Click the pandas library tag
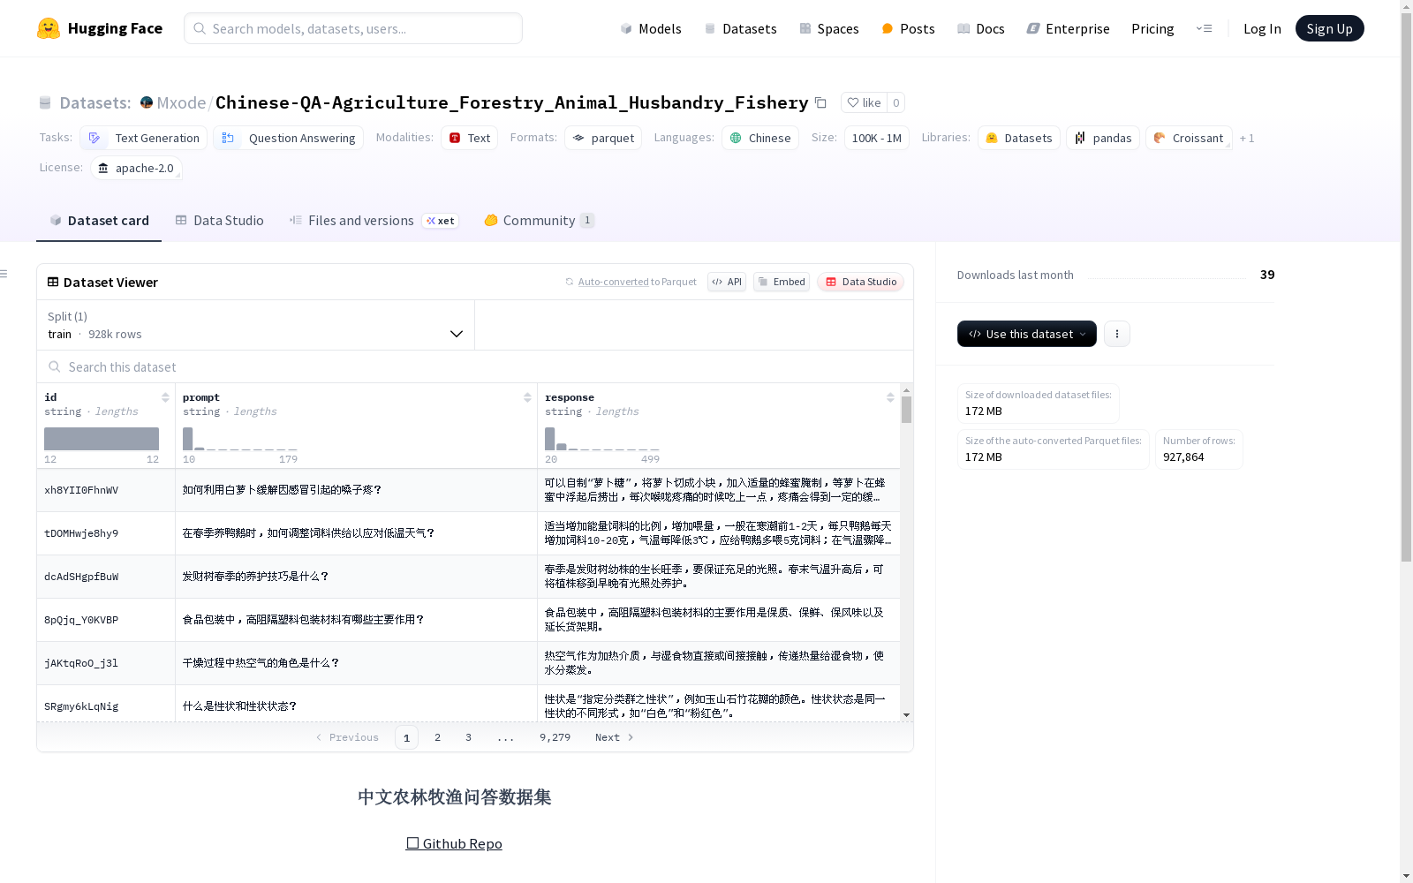This screenshot has height=883, width=1413. [x=1103, y=138]
